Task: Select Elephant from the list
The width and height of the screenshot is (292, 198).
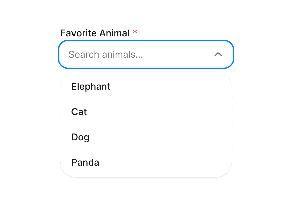Action: [91, 87]
